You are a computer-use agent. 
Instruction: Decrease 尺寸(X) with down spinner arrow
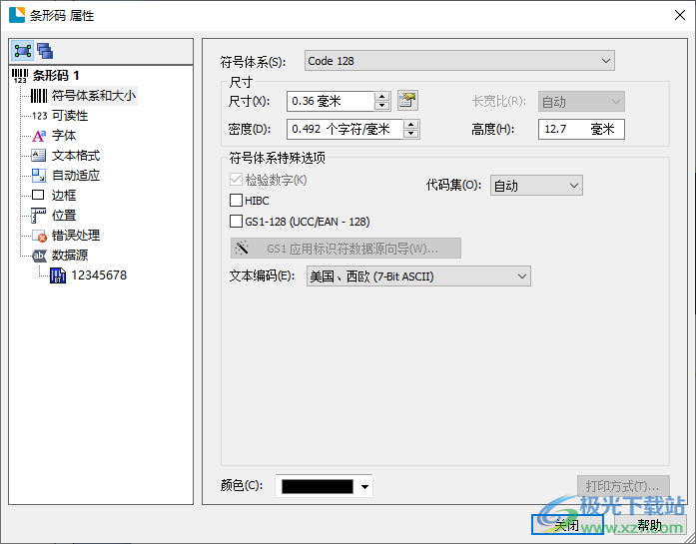tap(381, 106)
